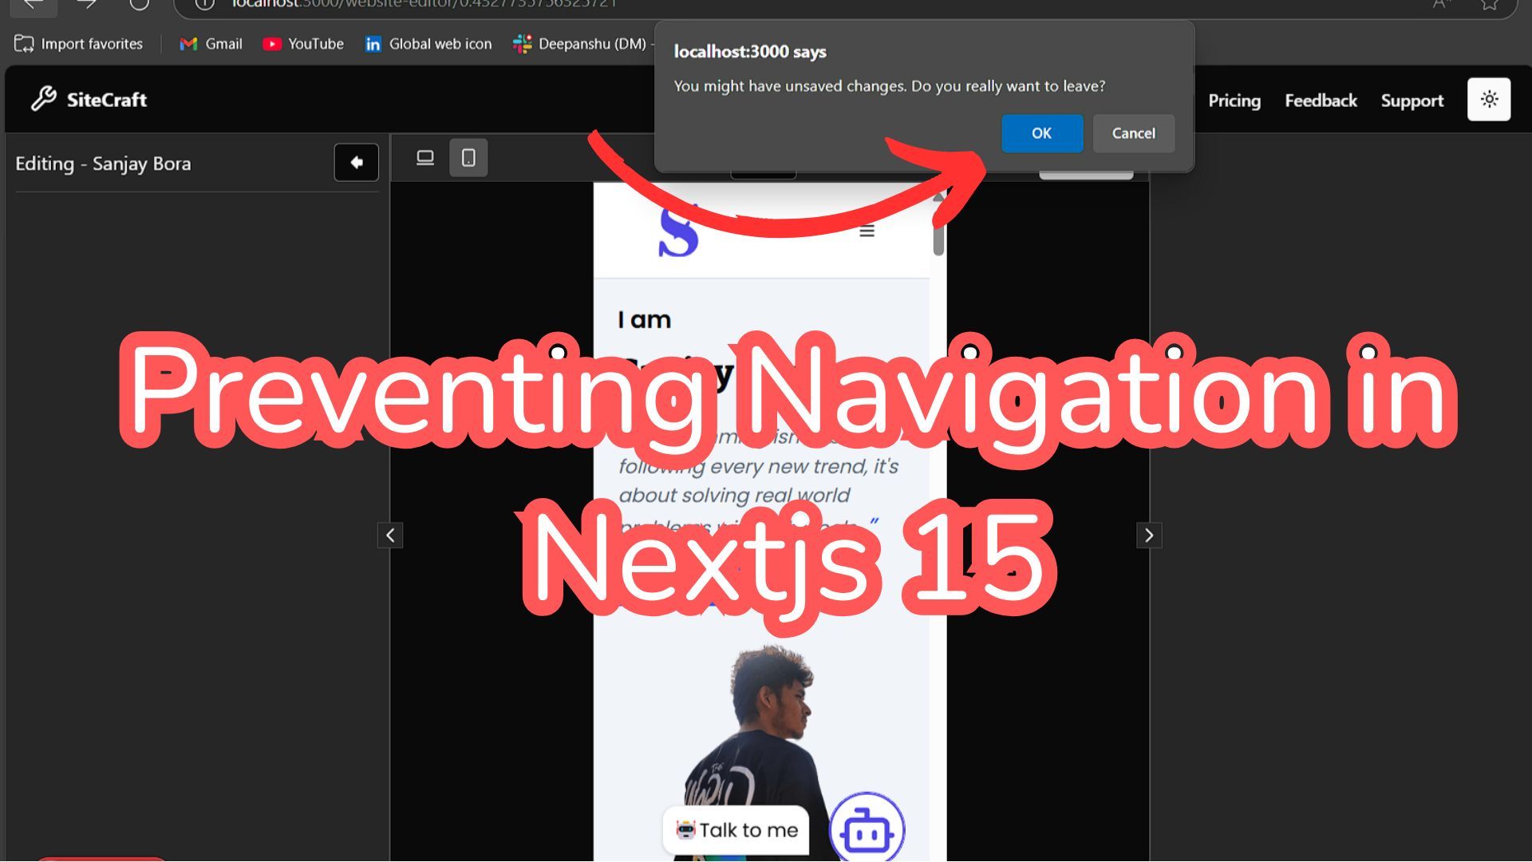Viewport: 1532px width, 862px height.
Task: Collapse the left panel with chevron arrow
Action: 390,536
